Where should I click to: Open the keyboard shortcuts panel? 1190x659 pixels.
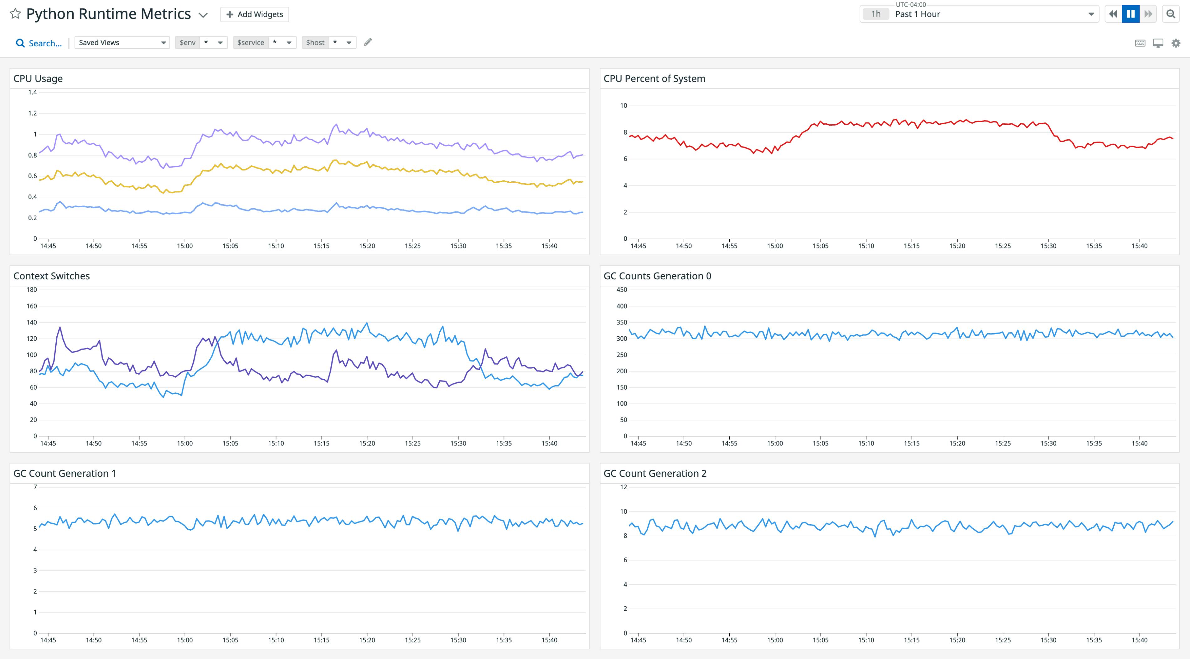1140,43
